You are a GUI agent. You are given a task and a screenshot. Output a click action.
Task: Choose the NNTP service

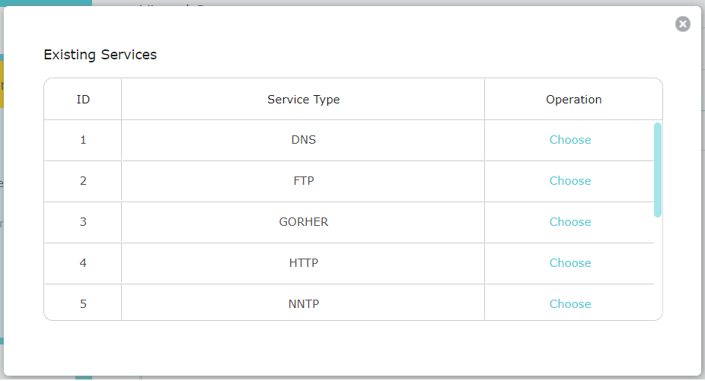click(x=570, y=304)
